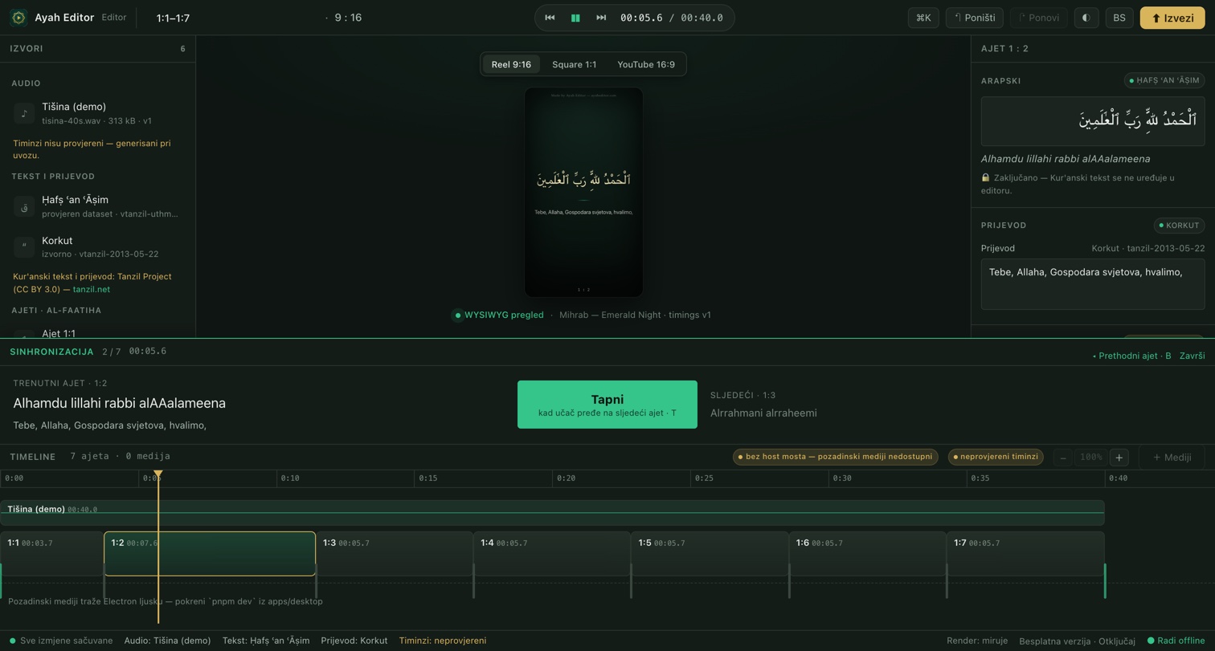
Task: Select the 1:4 ayah clip on timeline
Action: click(x=552, y=554)
